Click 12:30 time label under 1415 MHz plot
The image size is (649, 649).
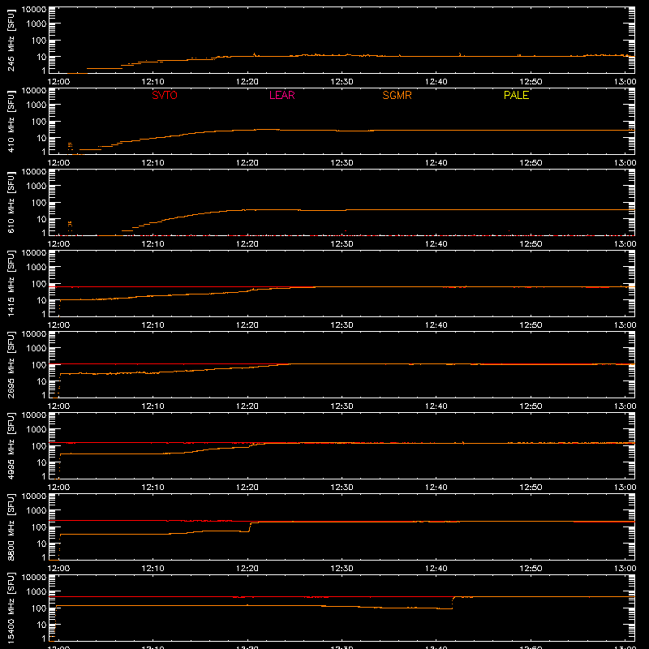click(342, 325)
